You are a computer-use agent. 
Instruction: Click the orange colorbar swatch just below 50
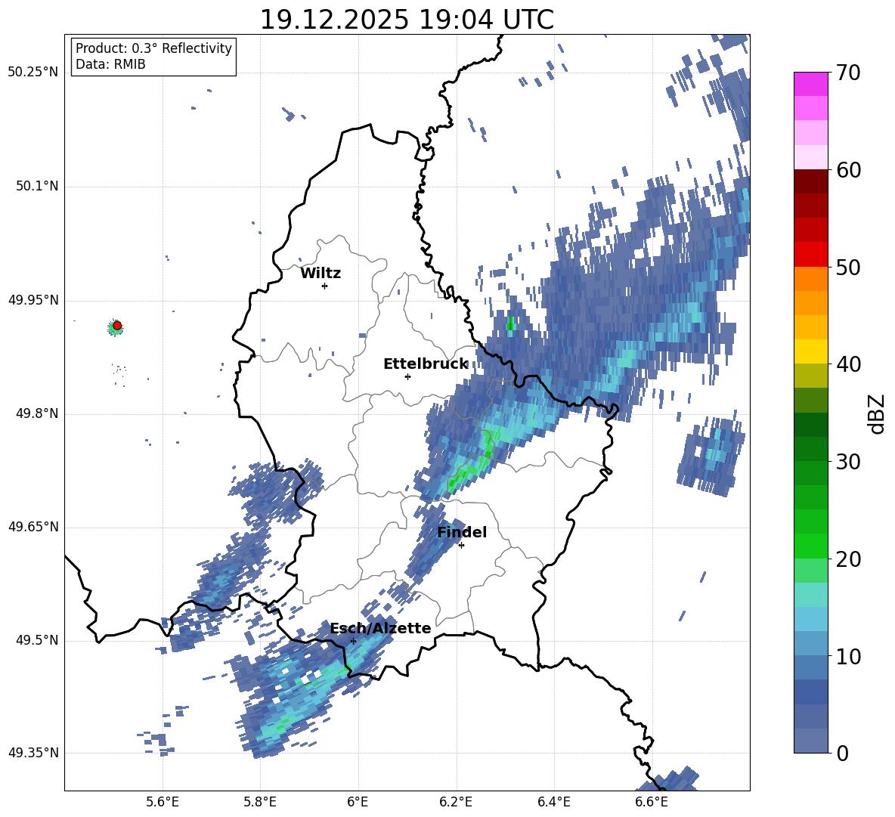coord(810,278)
